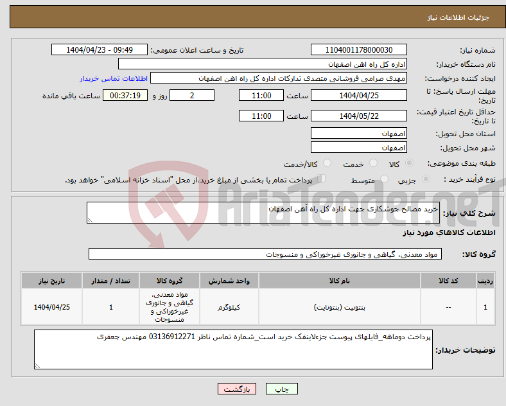
Task: Click the بازگشت (back) button
Action: click(x=237, y=389)
